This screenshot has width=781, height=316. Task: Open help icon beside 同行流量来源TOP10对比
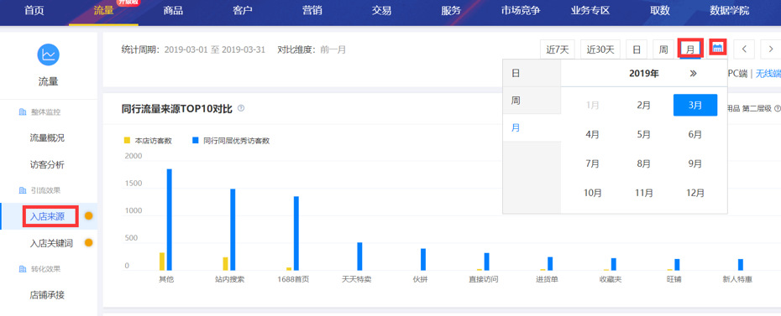241,108
